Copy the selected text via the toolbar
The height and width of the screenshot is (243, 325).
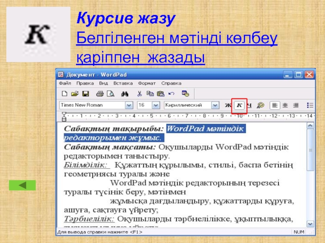(x=150, y=94)
